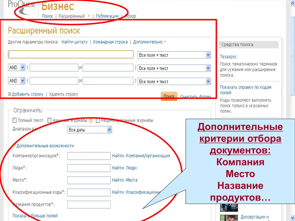Tick the Научные журналы checkbox
Viewport: 295px width, 221px height.
(x=49, y=120)
